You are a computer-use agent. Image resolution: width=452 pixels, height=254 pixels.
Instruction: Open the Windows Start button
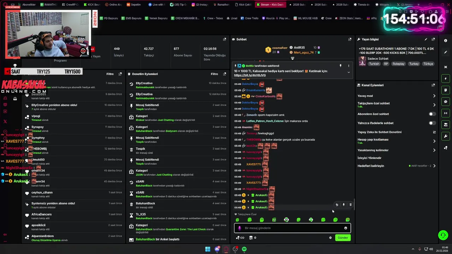[x=208, y=249]
